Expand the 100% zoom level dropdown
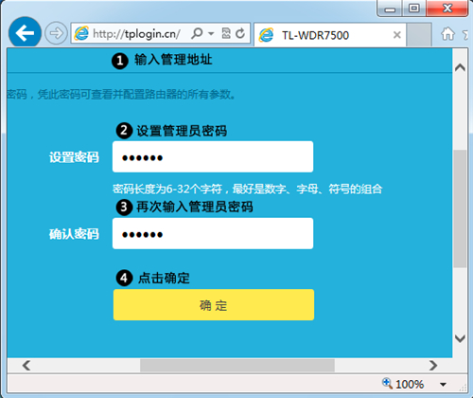Screen dimensions: 473x398 click(443, 385)
